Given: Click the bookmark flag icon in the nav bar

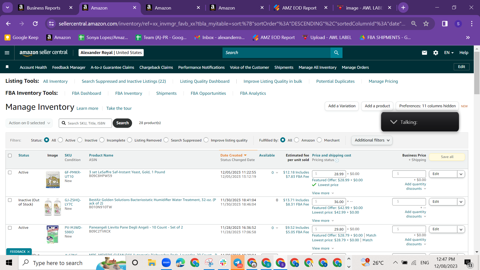Looking at the screenshot, I should 7,67.
